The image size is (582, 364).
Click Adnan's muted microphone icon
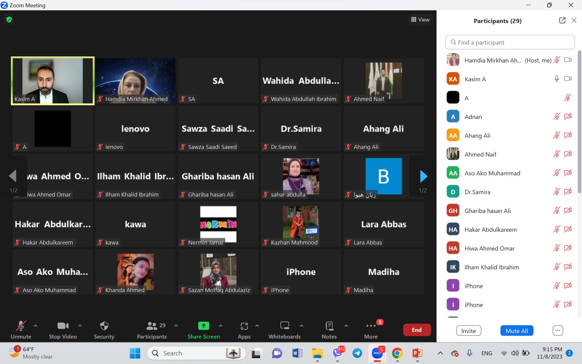coord(557,116)
